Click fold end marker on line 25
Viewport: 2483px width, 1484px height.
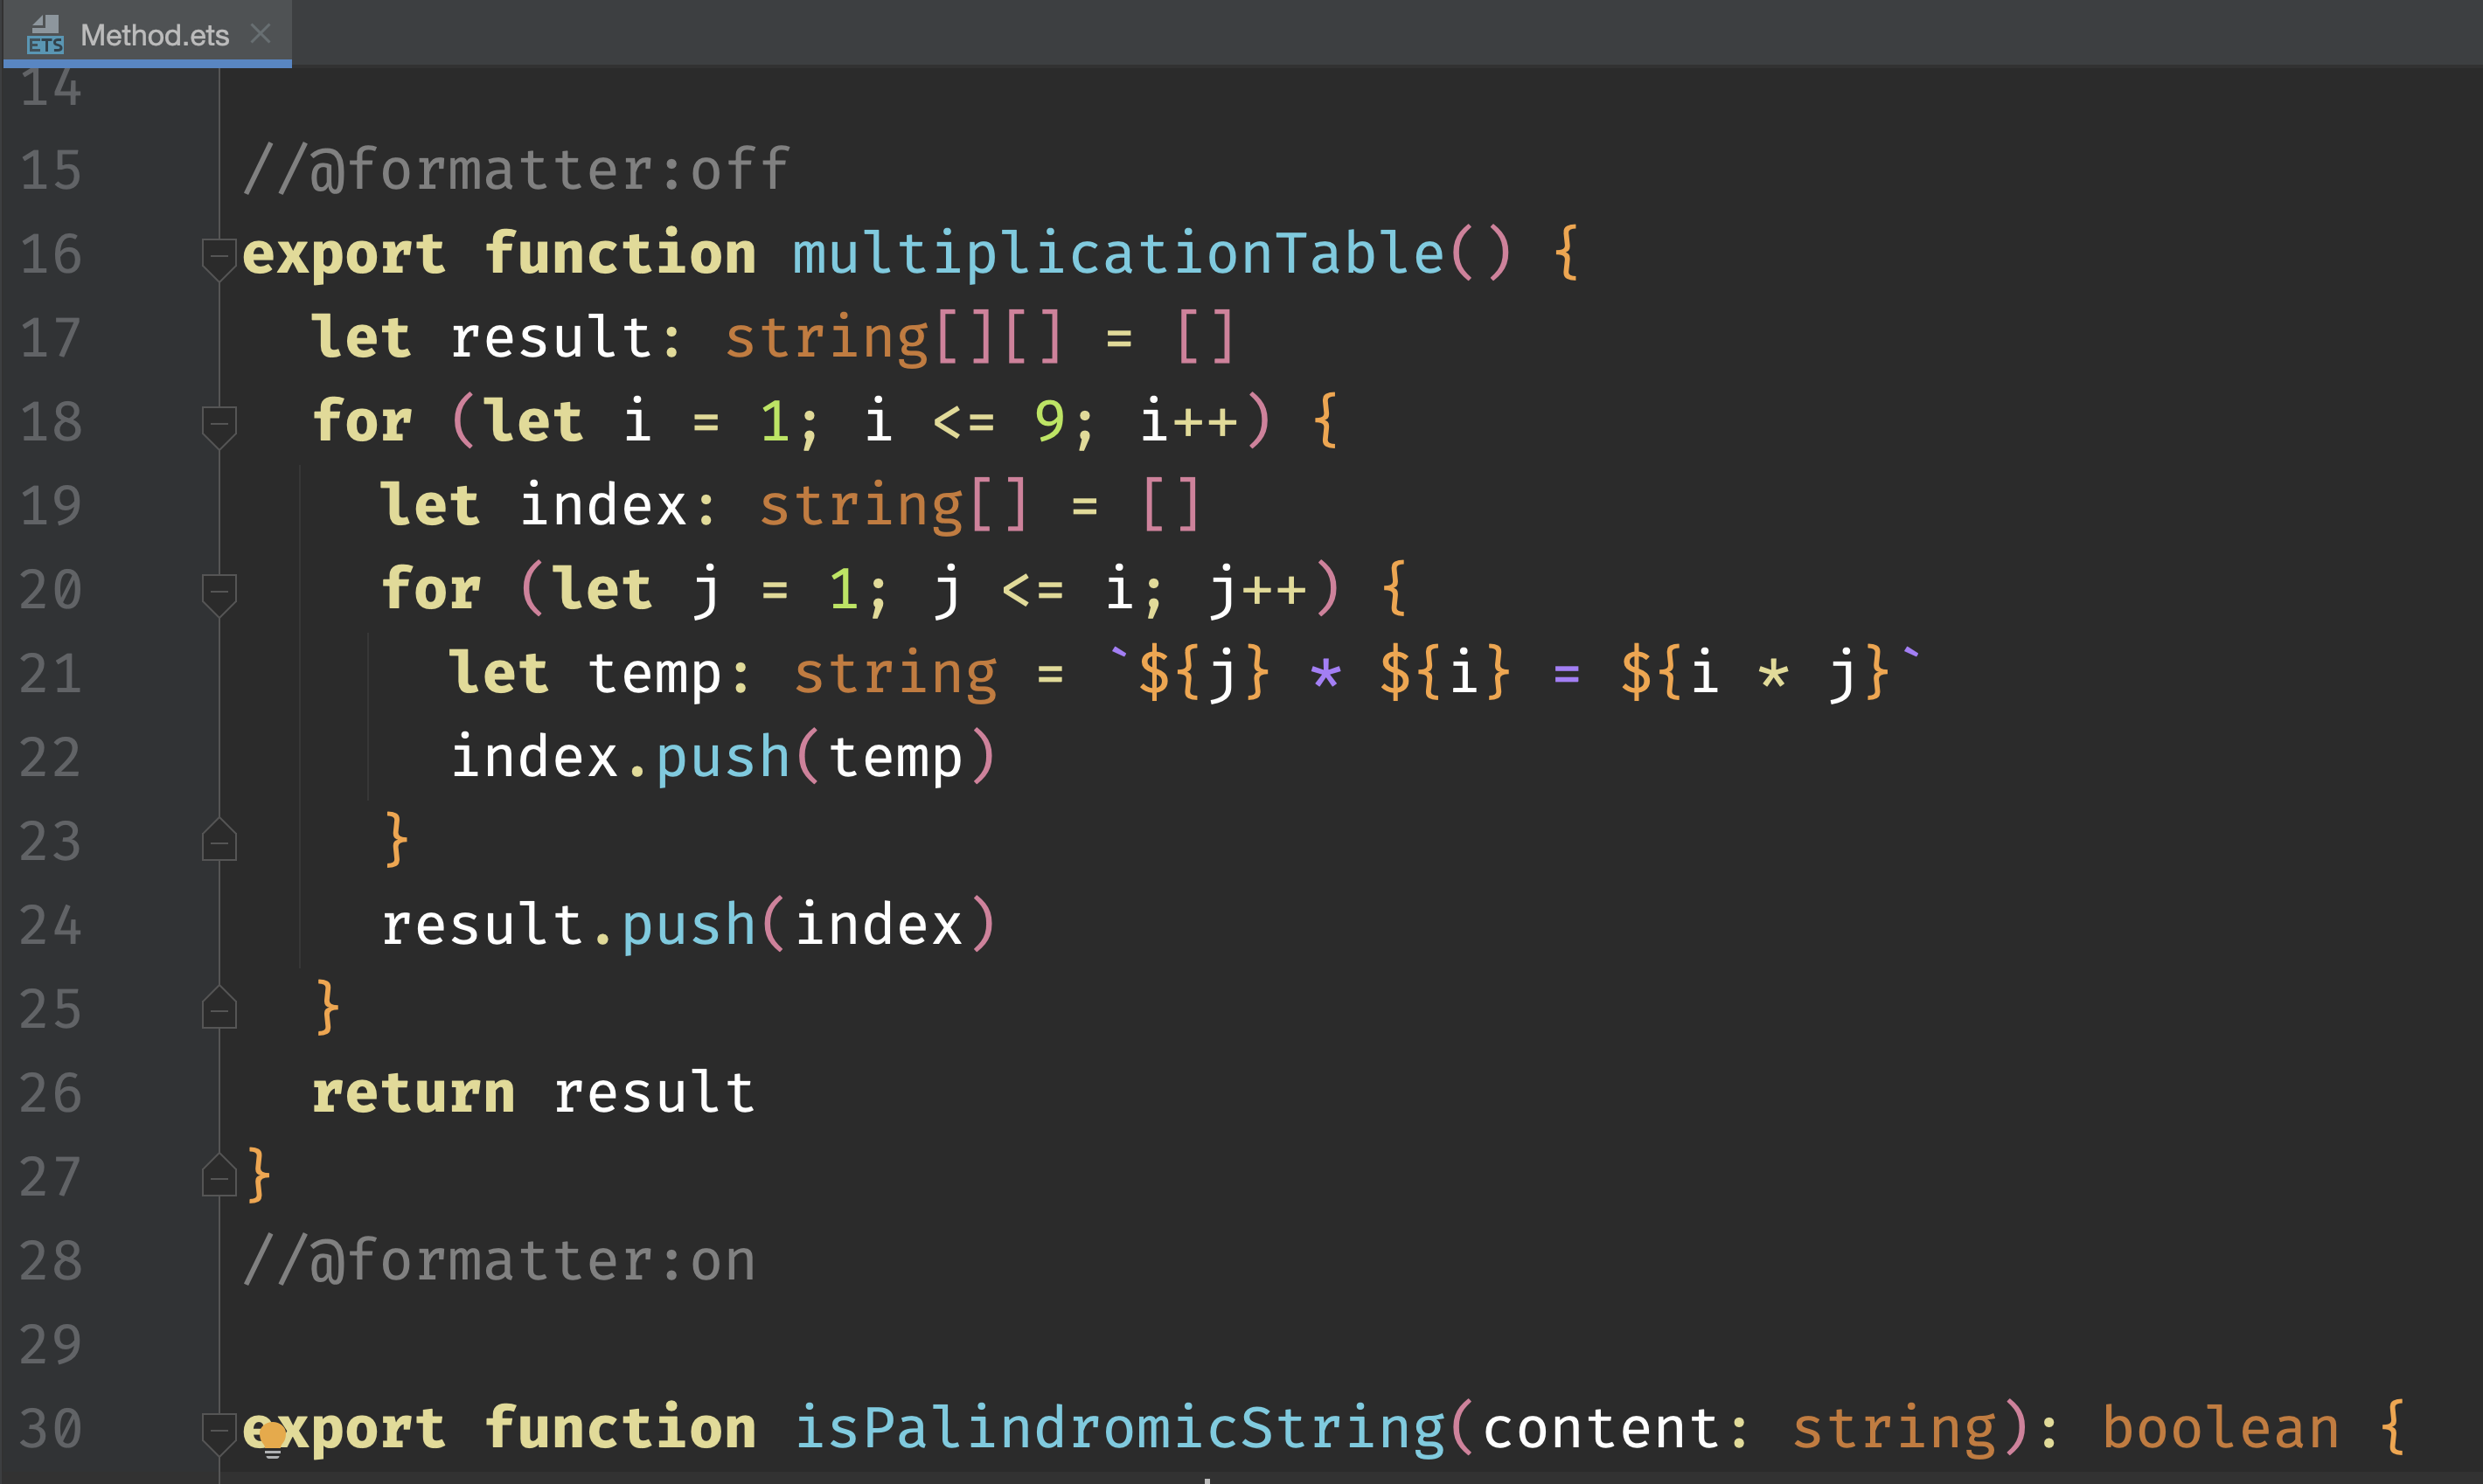coord(218,1011)
